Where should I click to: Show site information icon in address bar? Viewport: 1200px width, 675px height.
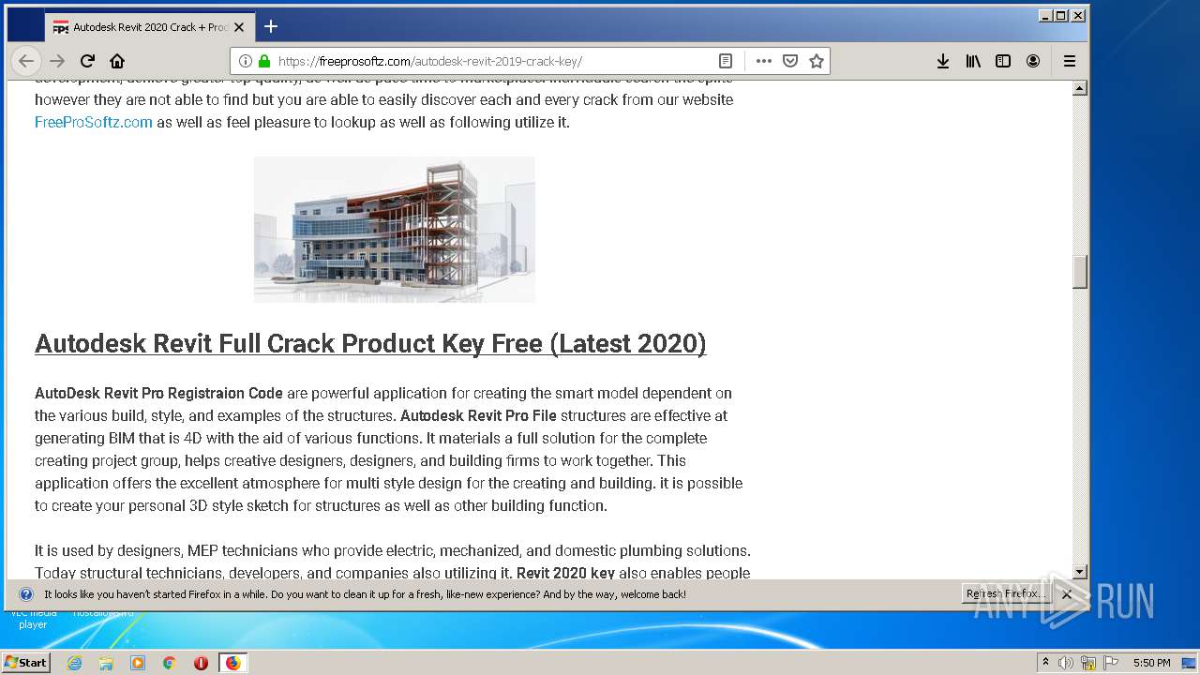pos(246,61)
